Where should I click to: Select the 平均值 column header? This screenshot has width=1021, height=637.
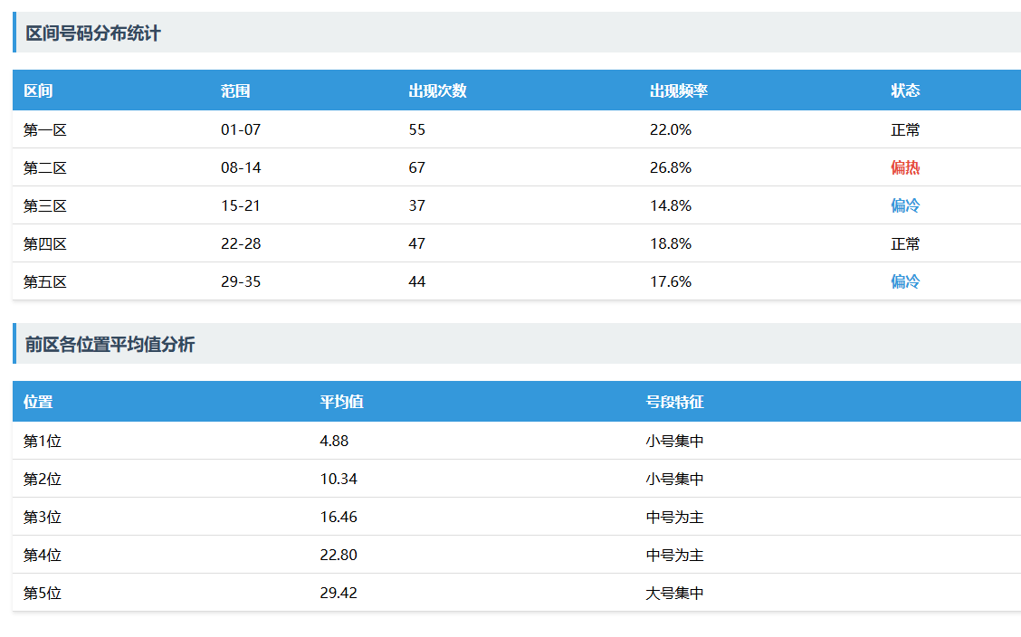(x=341, y=402)
